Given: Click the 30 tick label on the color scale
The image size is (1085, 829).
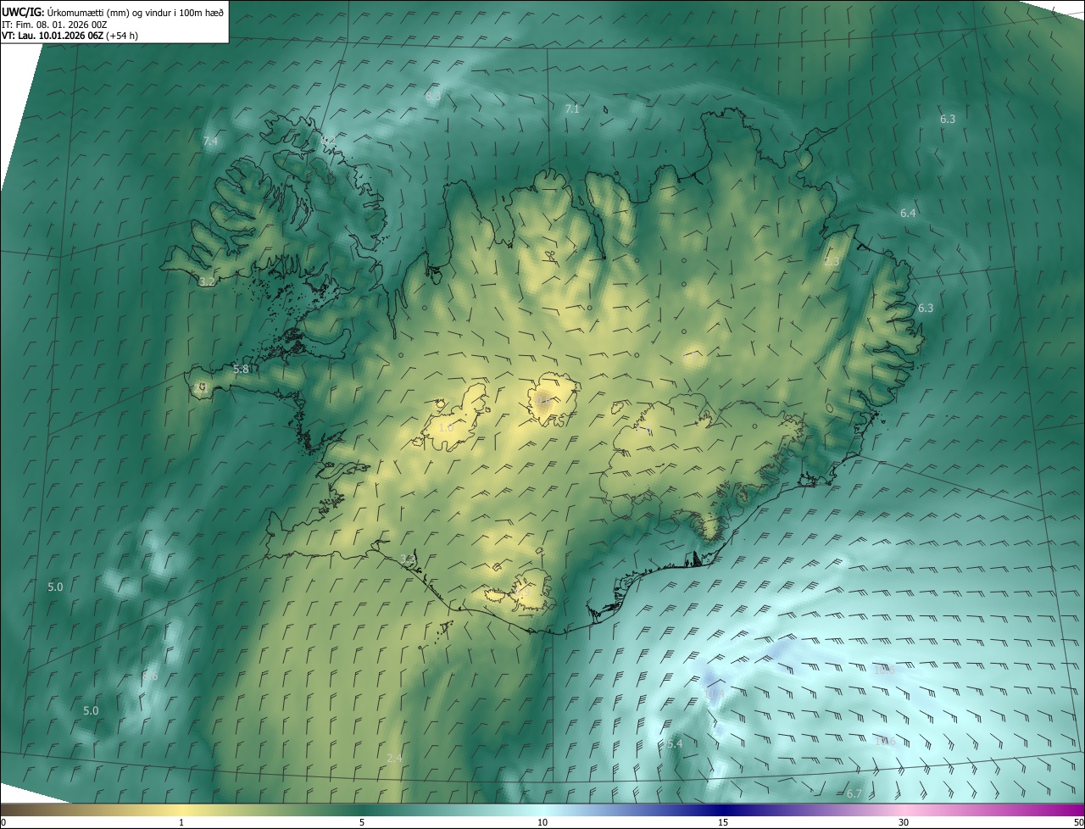Looking at the screenshot, I should pos(904,822).
